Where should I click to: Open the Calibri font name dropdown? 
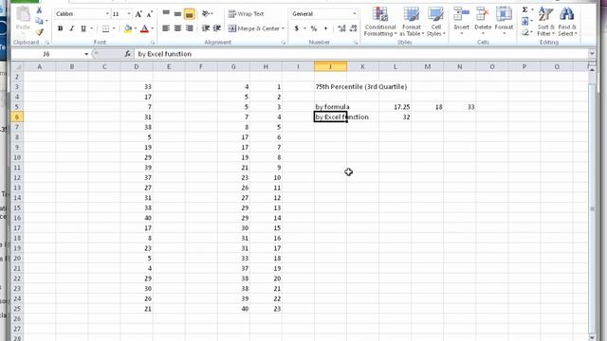(107, 14)
